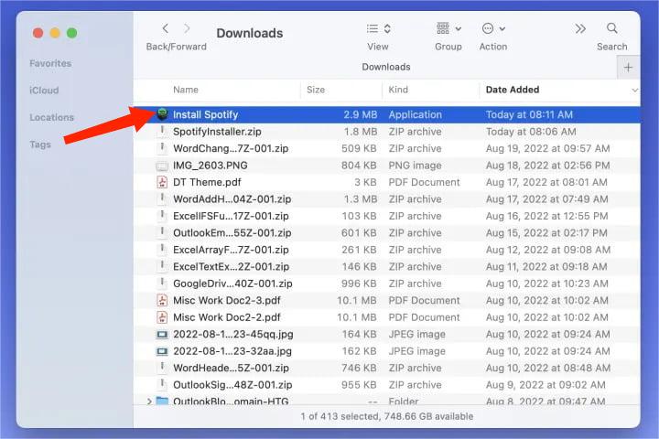This screenshot has width=659, height=439.
Task: Open the View list-style switcher
Action: point(378,28)
